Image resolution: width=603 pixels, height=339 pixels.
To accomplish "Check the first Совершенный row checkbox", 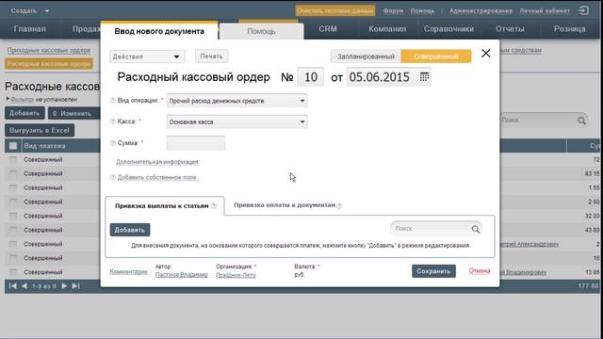I will point(13,159).
